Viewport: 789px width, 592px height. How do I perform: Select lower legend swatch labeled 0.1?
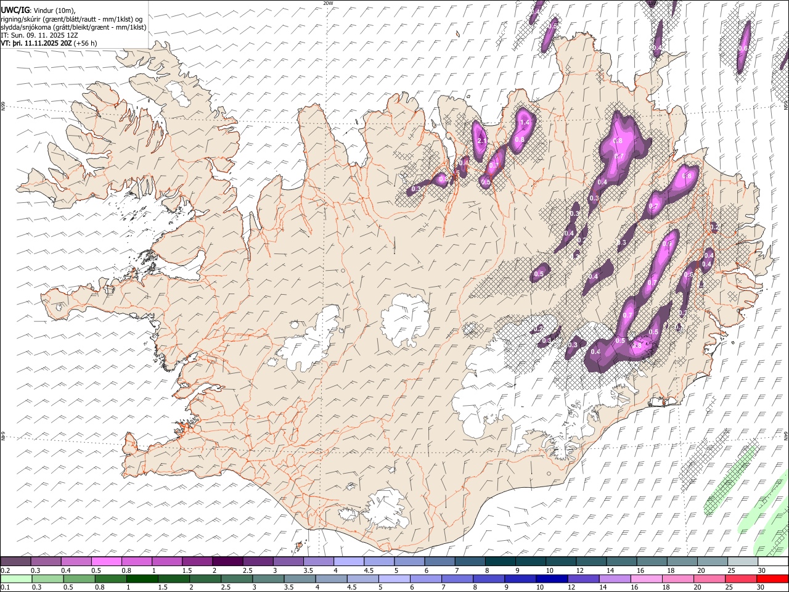[16, 578]
